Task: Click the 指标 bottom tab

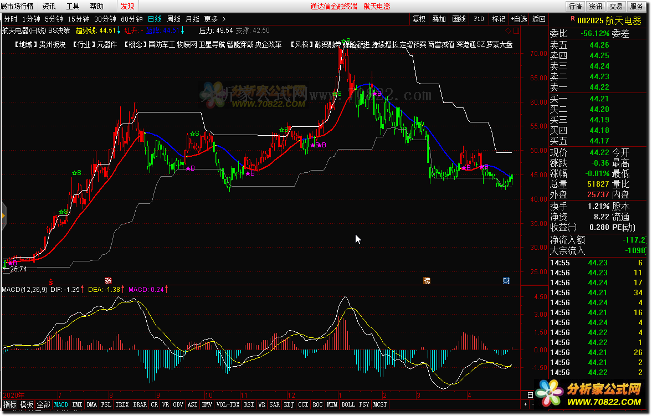Action: tap(10, 404)
